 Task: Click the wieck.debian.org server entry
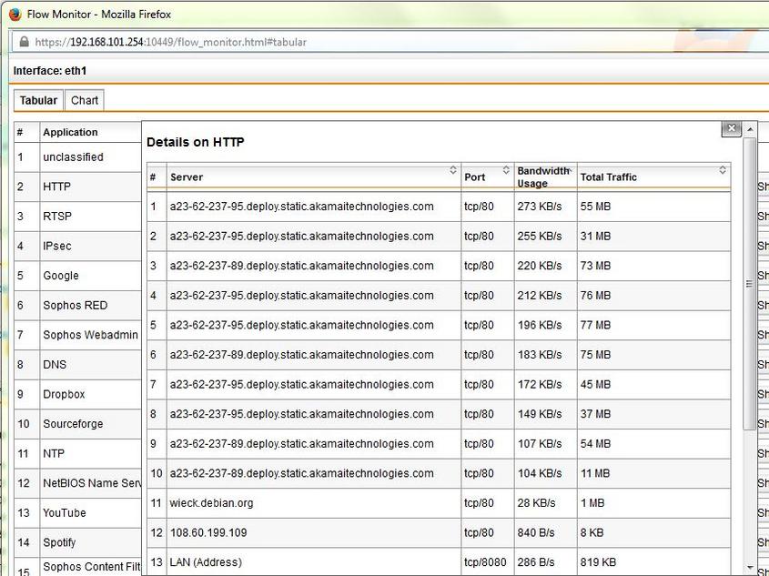(211, 503)
